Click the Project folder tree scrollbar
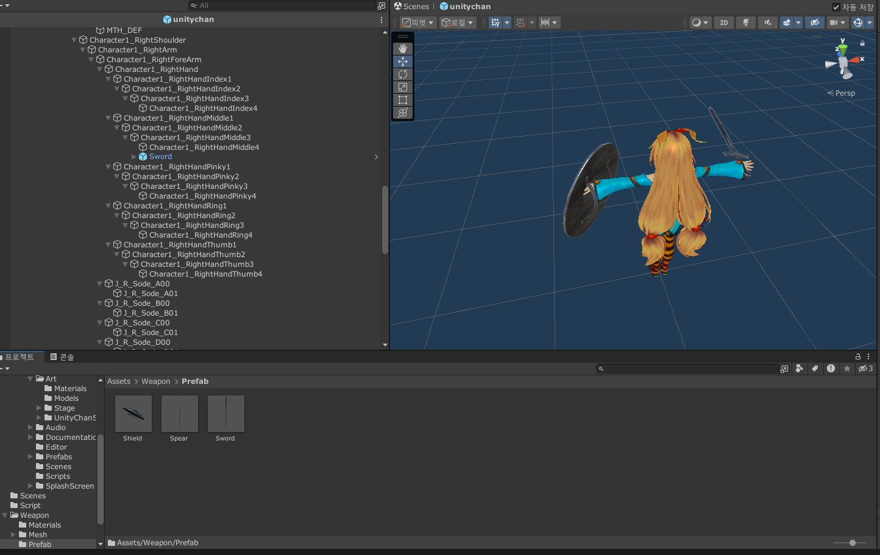The width and height of the screenshot is (880, 555). coord(101,479)
